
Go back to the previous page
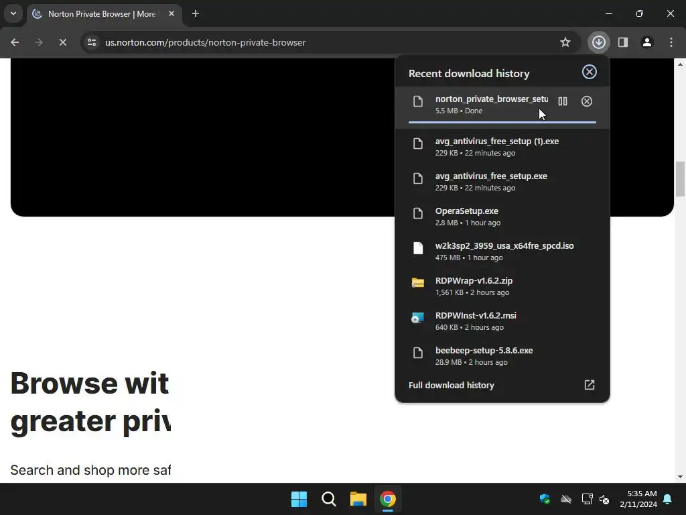click(x=15, y=42)
